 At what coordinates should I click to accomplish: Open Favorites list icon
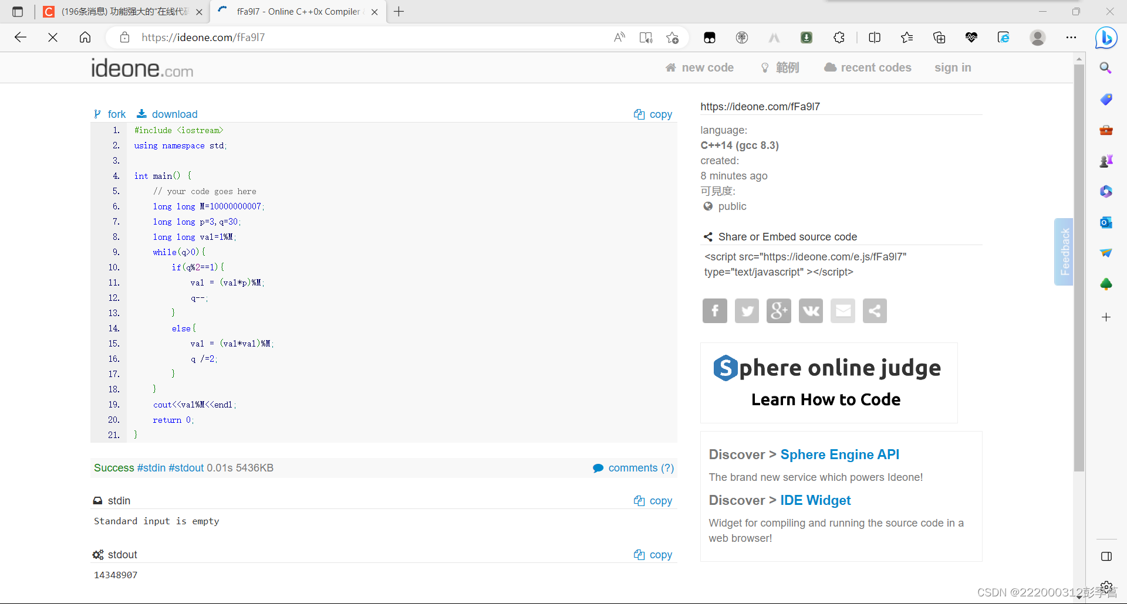(x=907, y=38)
